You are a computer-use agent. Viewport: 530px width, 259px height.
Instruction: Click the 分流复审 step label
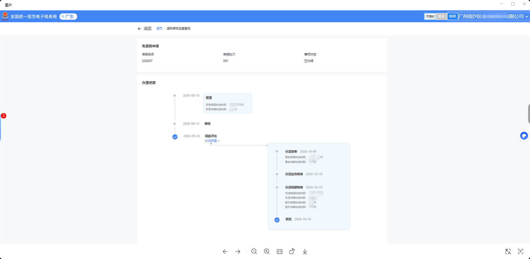[x=291, y=152]
